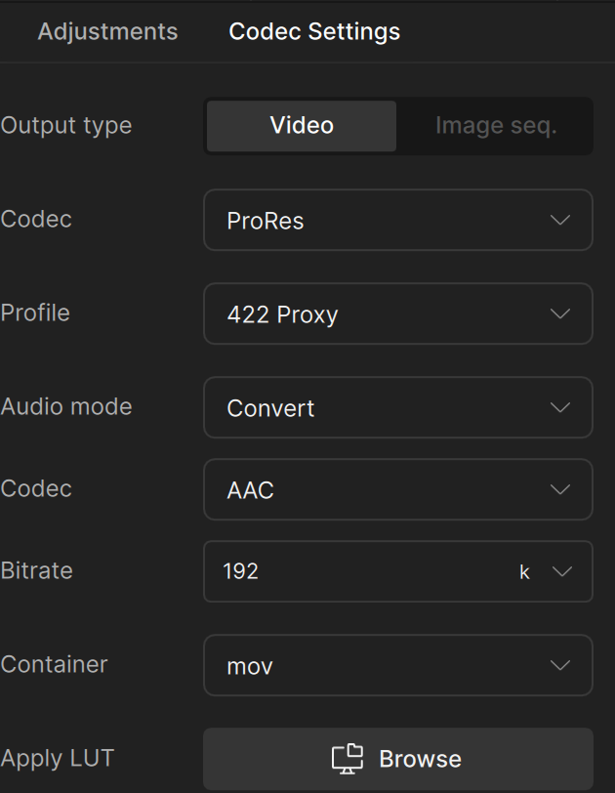Screen dimensions: 615x793
Task: Click the chevron beside 422 Proxy
Action: (560, 314)
